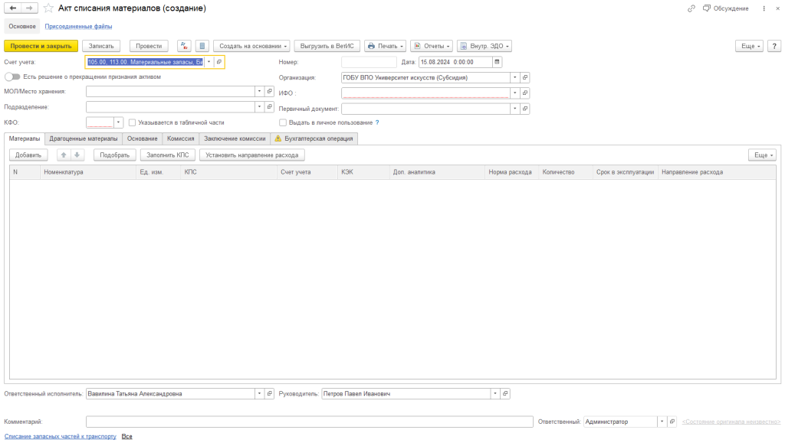Check 'Указывается в табличной части' box

(x=133, y=122)
